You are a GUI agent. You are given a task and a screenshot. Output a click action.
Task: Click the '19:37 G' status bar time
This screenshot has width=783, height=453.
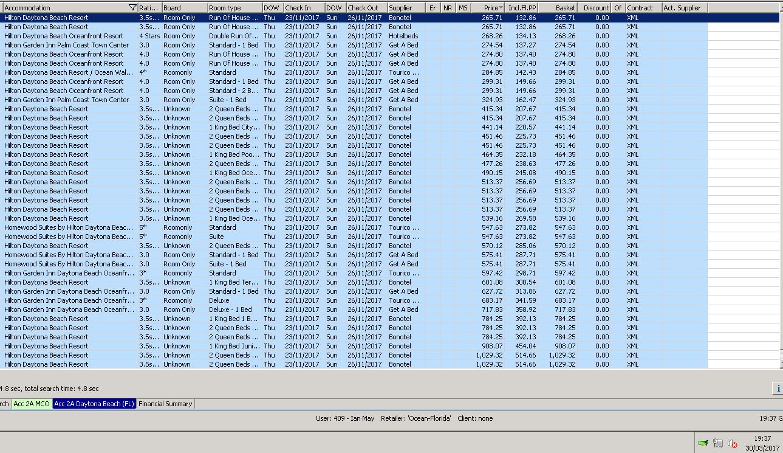pyautogui.click(x=771, y=418)
